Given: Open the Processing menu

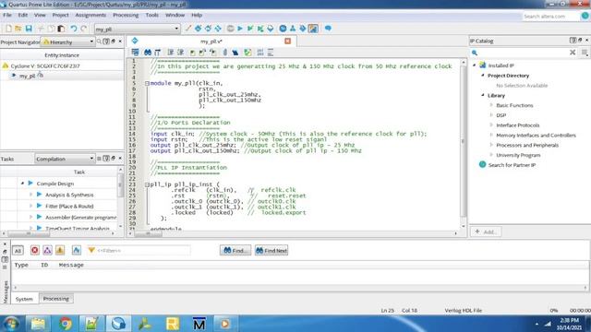Looking at the screenshot, I should coord(126,15).
